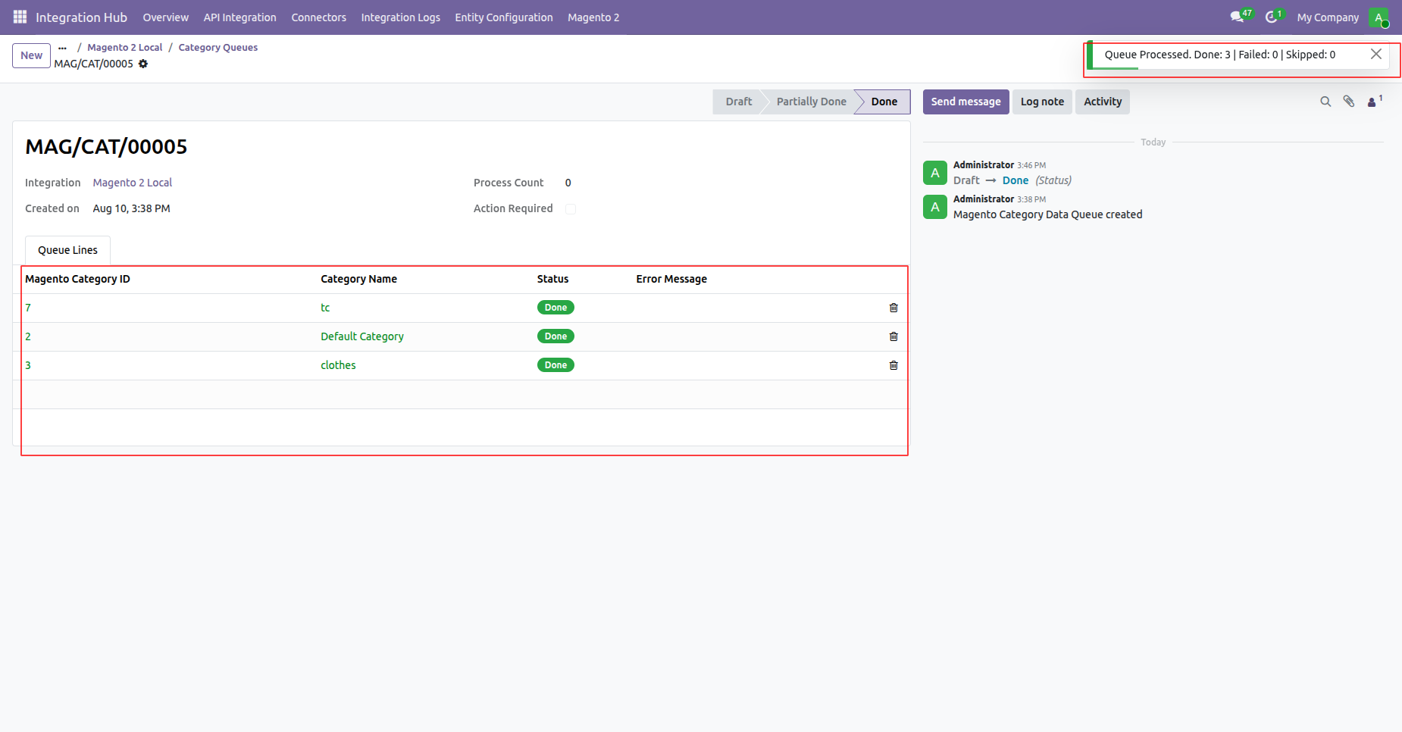The height and width of the screenshot is (732, 1402).
Task: Select the Done status stage
Action: tap(884, 102)
